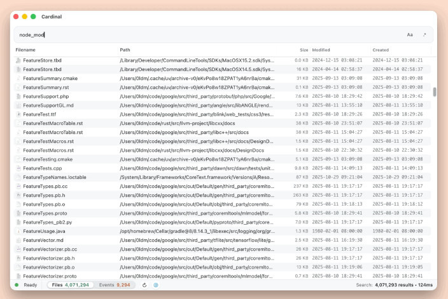This screenshot has height=299, width=448.
Task: Switch to the Events tab in status bar
Action: pyautogui.click(x=115, y=285)
